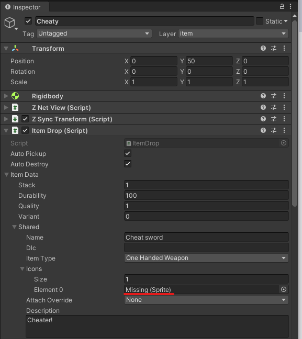Disable the Z Sync Transform component checkbox
The image size is (302, 339).
pos(25,119)
